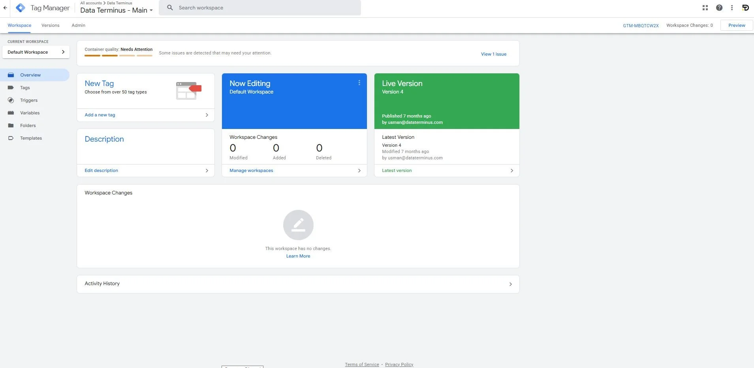The width and height of the screenshot is (754, 368).
Task: Click the Latest version link
Action: coord(397,170)
